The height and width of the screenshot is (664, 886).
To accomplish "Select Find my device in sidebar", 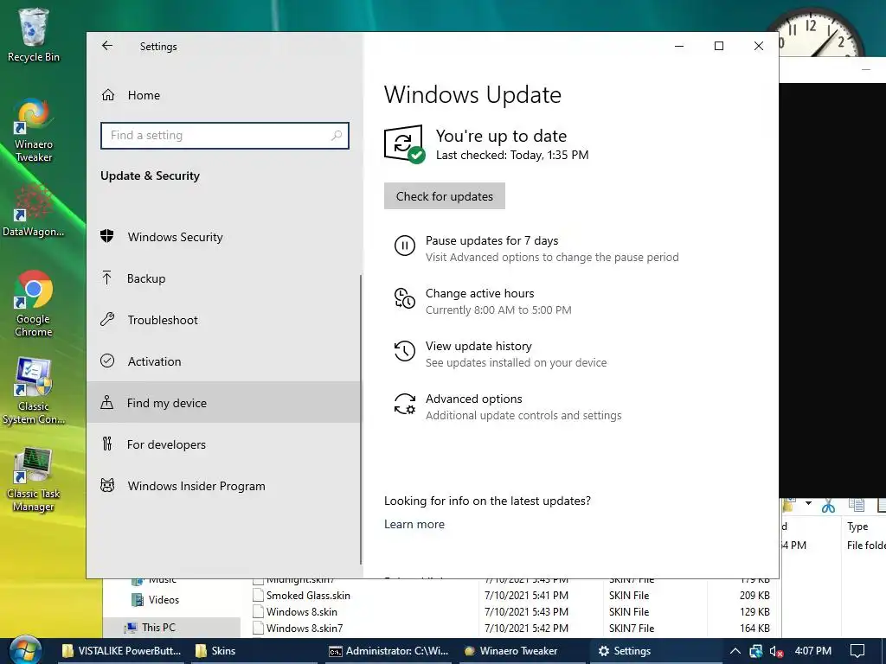I will tap(223, 403).
